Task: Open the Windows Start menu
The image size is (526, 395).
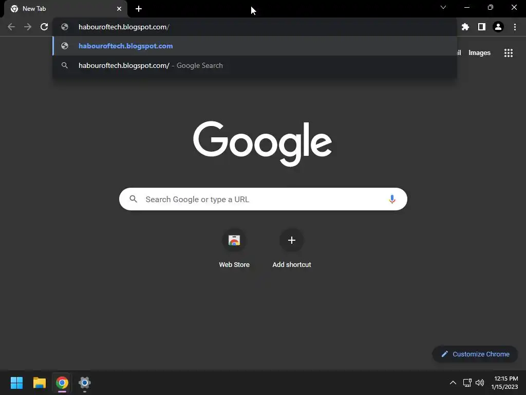Action: pyautogui.click(x=16, y=383)
